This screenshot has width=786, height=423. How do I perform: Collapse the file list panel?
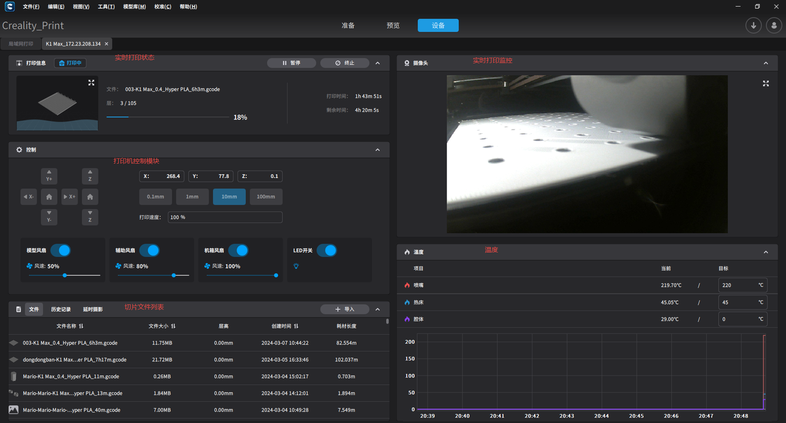coord(378,309)
